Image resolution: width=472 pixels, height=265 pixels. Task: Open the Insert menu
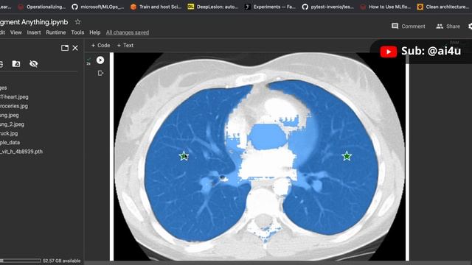(x=34, y=32)
